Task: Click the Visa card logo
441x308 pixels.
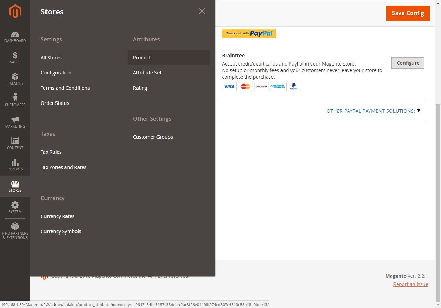Action: [x=229, y=86]
